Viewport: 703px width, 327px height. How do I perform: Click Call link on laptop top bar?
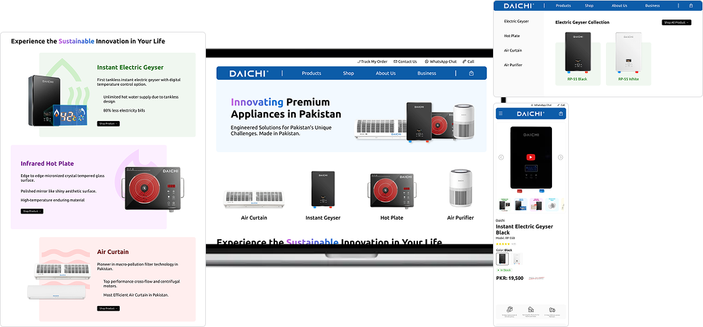click(x=469, y=61)
